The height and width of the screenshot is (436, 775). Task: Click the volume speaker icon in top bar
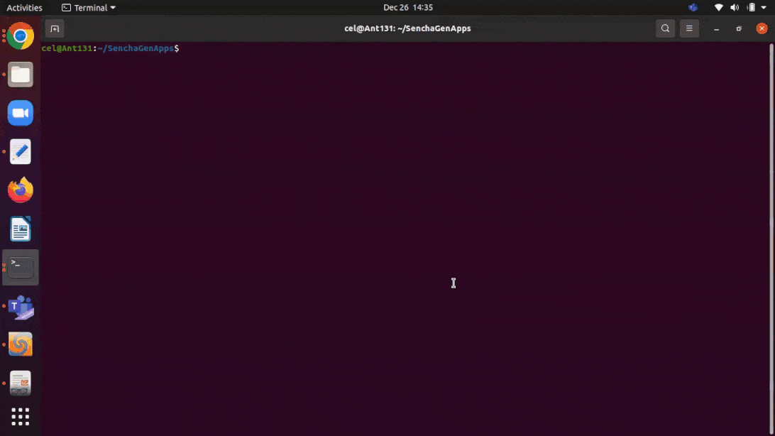735,8
